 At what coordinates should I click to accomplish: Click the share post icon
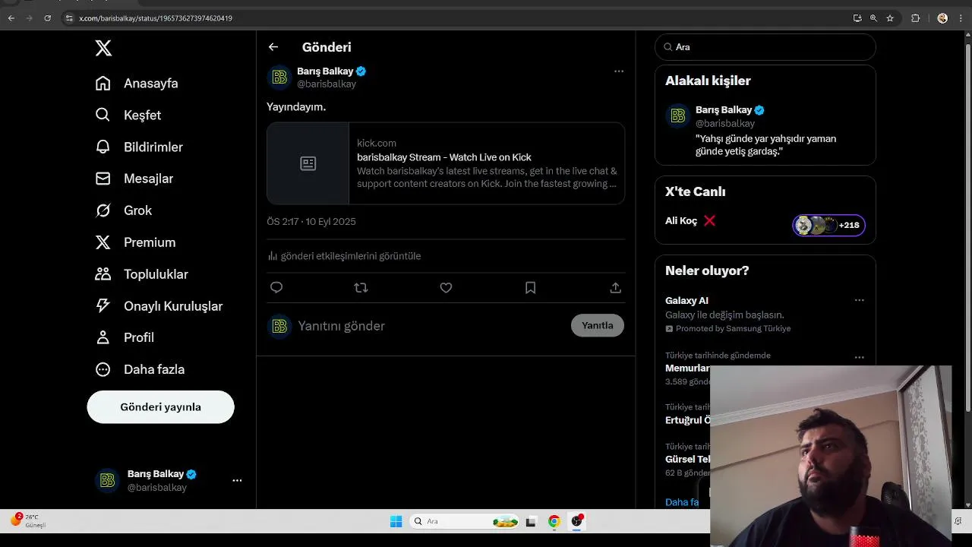616,288
